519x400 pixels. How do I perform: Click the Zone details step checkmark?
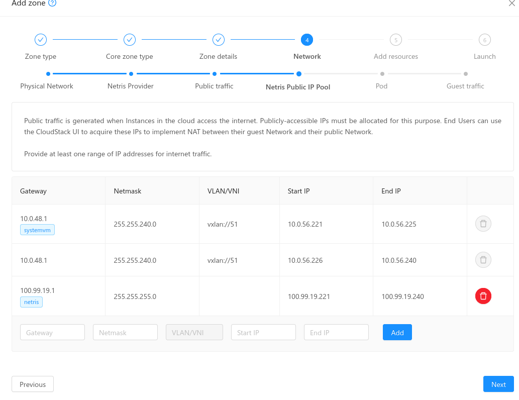(x=219, y=40)
